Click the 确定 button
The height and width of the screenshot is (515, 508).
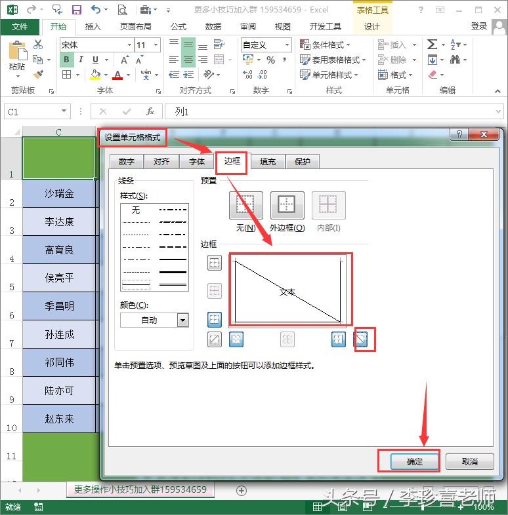coord(415,461)
